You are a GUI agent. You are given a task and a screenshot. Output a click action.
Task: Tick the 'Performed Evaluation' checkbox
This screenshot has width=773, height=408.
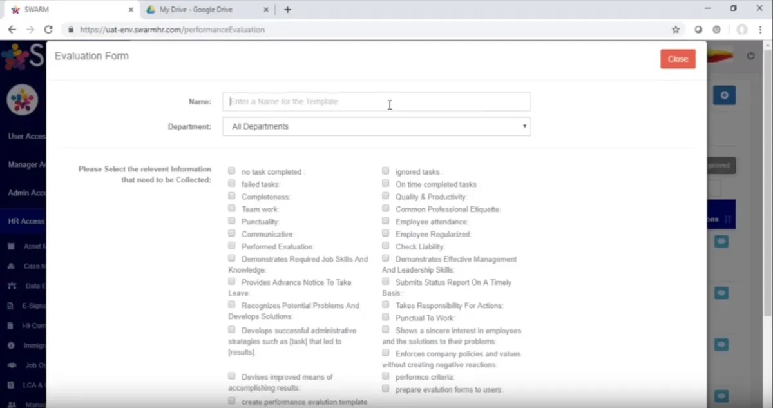pyautogui.click(x=232, y=246)
